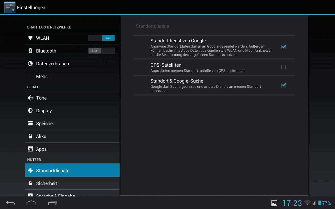Tap the GPS-Satelliten row title
Viewport: 335px width, 209px height.
click(166, 65)
